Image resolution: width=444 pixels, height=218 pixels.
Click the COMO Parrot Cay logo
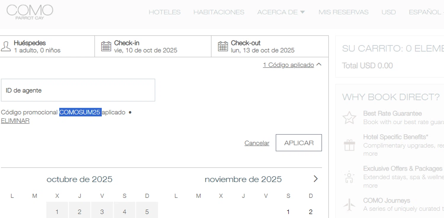point(30,12)
